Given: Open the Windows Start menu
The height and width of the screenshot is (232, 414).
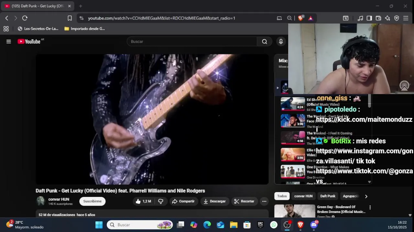Looking at the screenshot, I should [x=99, y=225].
